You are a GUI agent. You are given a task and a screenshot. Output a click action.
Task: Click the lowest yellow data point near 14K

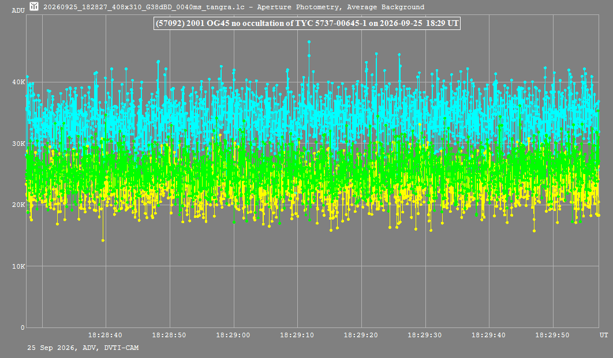pos(103,240)
